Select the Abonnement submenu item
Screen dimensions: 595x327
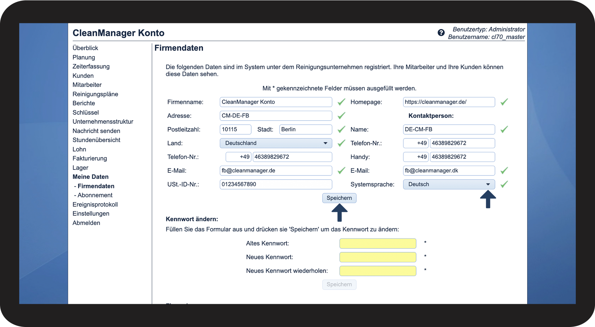point(95,195)
